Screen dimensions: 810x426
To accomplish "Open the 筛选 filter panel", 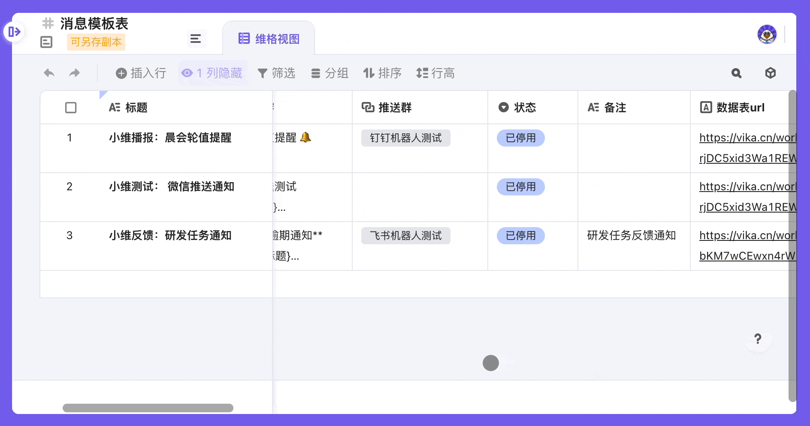I will click(x=276, y=73).
